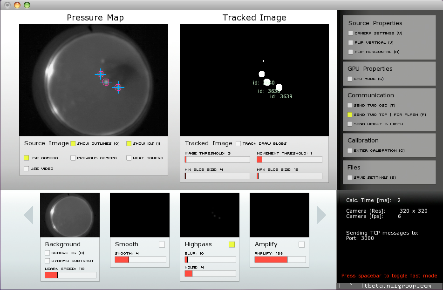Screen dimensions: 443x290
Task: Enable the Smooth filter checkbox
Action: [x=162, y=244]
